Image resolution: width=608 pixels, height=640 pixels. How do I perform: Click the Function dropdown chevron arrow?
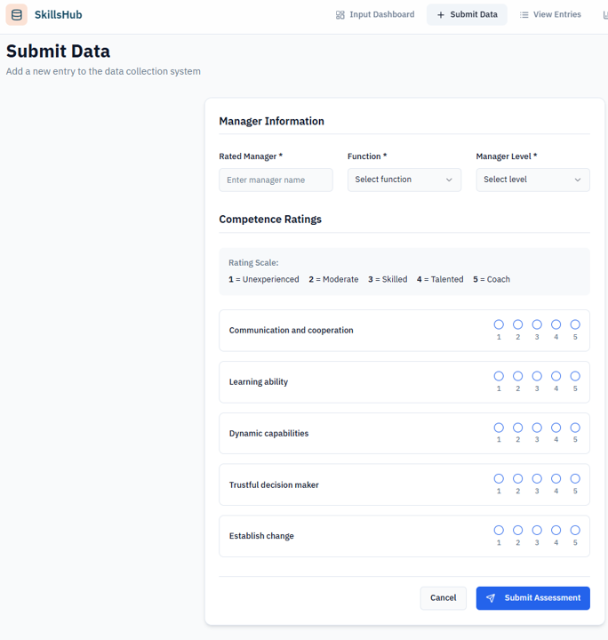tap(449, 180)
